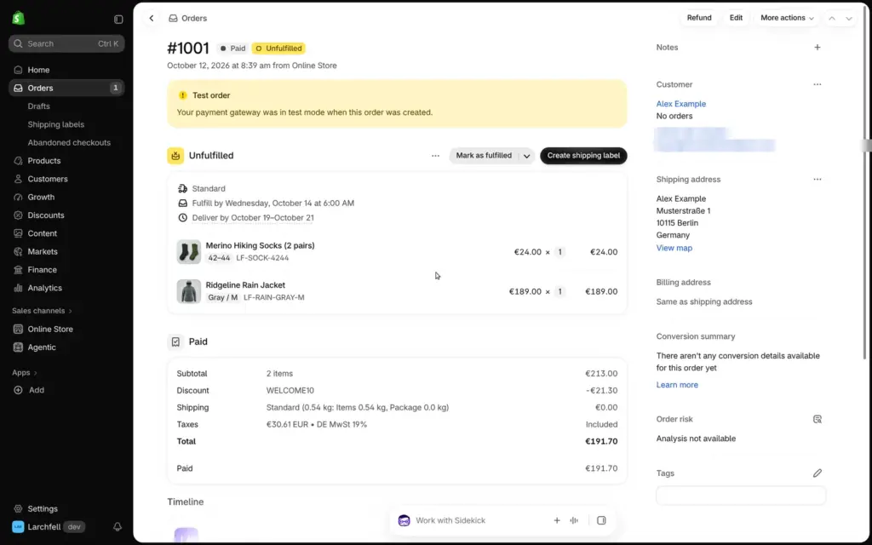Click the Add apps plus icon
The image size is (872, 545).
[x=19, y=390]
